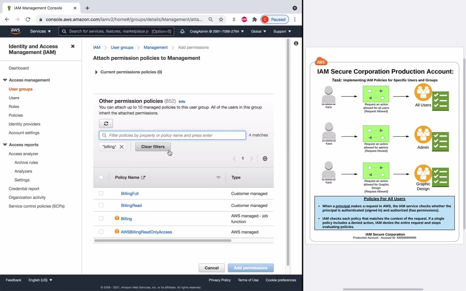Click the browser forward arrow
Viewport: 466px width, 291px height.
coord(17,19)
